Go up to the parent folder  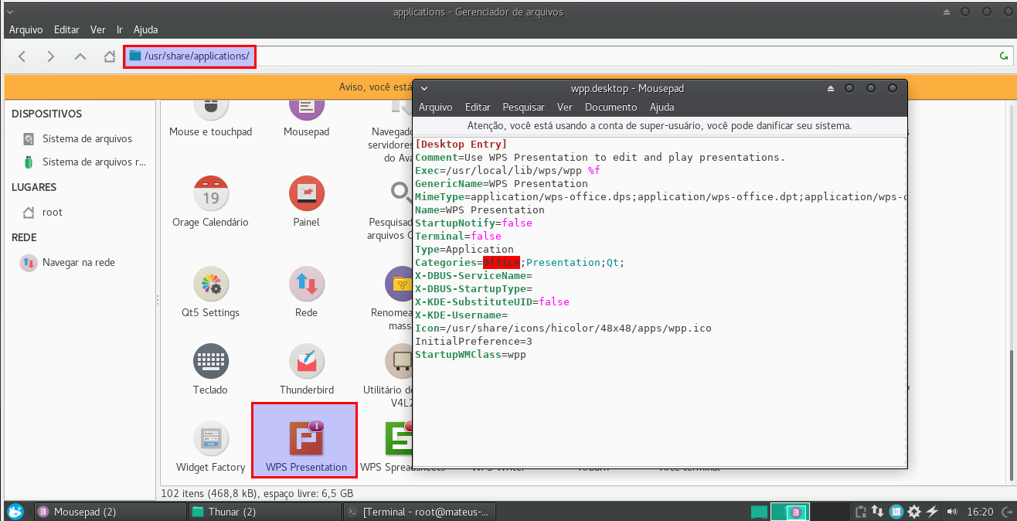pos(80,56)
